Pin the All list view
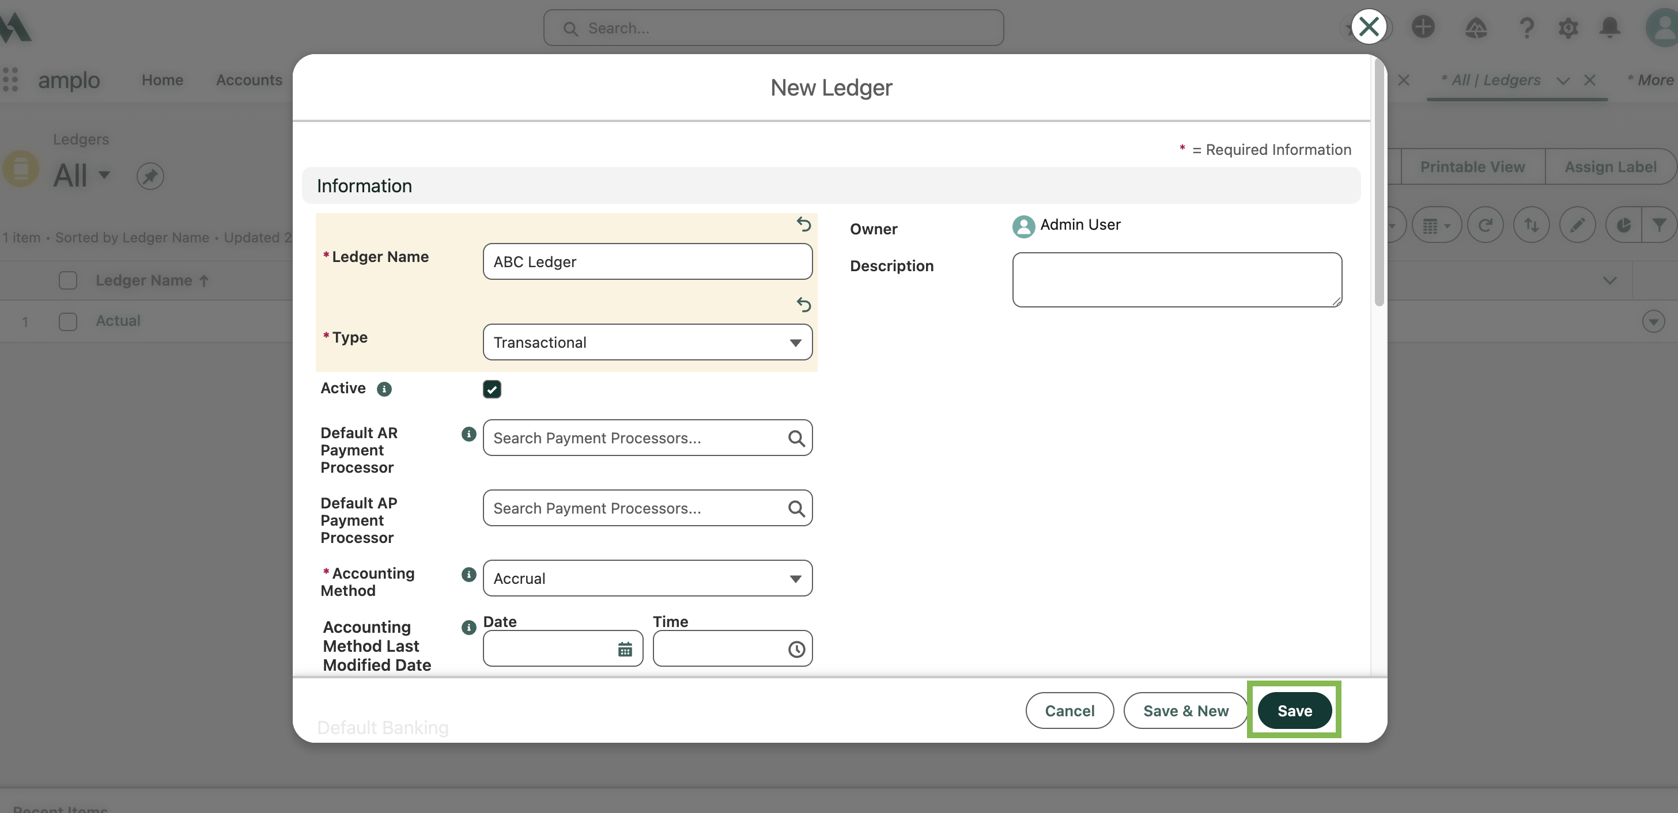 coord(150,176)
